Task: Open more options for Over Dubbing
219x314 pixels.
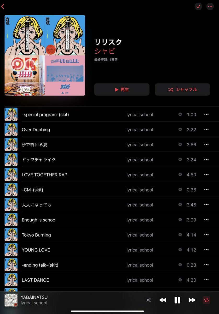Action: pyautogui.click(x=206, y=130)
